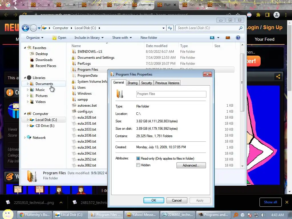Dismiss the Chrome downloads bar X
Image resolution: width=292 pixels, height=219 pixels.
287,202
